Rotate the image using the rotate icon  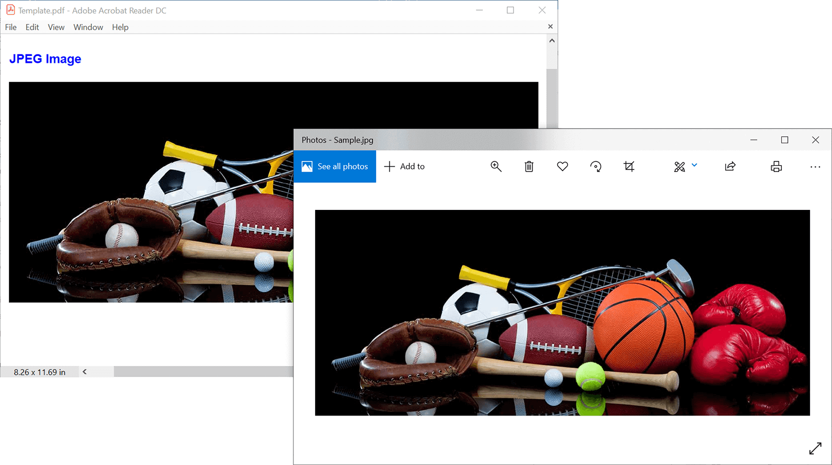[x=596, y=167]
